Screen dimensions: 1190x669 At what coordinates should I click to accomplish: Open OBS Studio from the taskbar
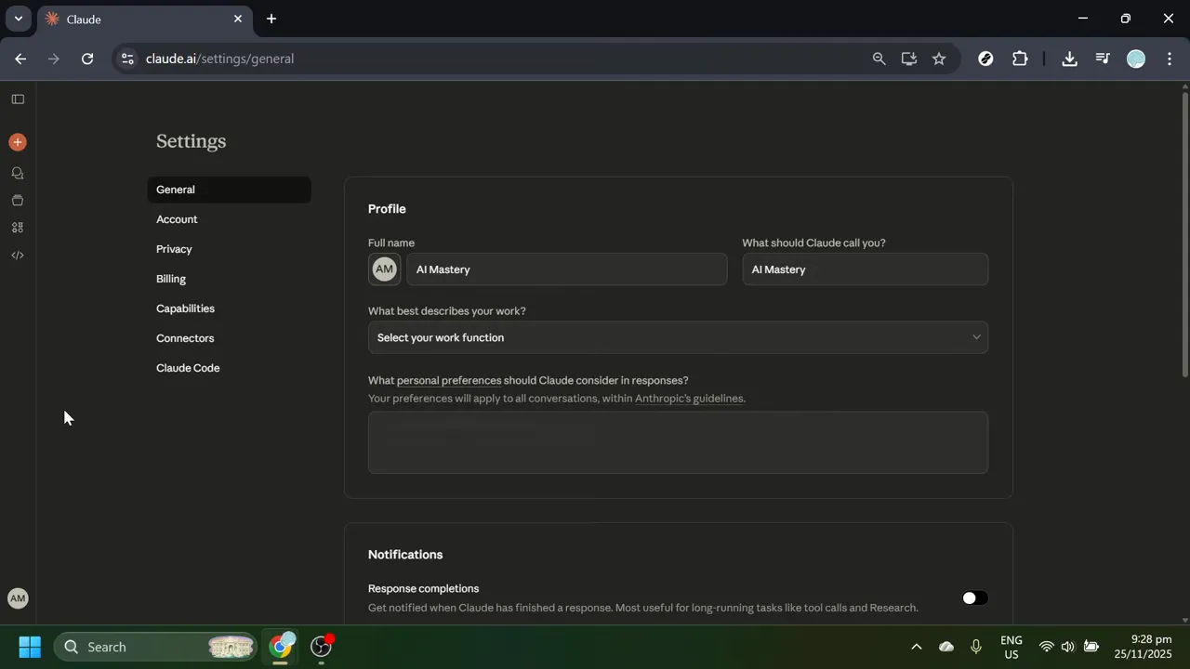coord(322,647)
